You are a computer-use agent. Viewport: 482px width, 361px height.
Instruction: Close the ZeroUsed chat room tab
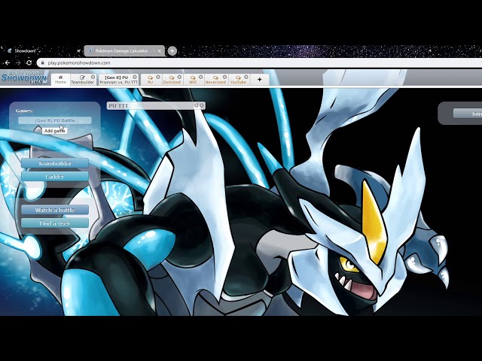point(179,77)
